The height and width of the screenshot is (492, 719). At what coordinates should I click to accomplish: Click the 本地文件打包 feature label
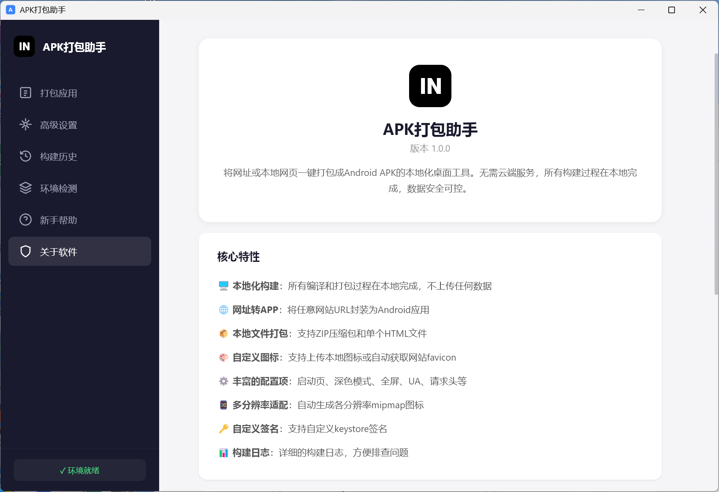point(261,333)
